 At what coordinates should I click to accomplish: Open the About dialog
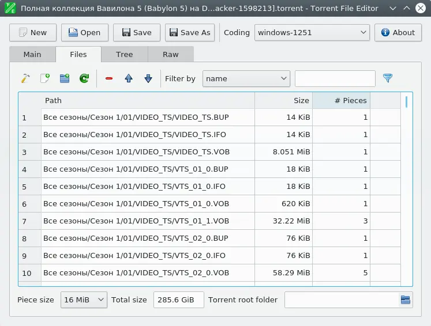pos(398,33)
